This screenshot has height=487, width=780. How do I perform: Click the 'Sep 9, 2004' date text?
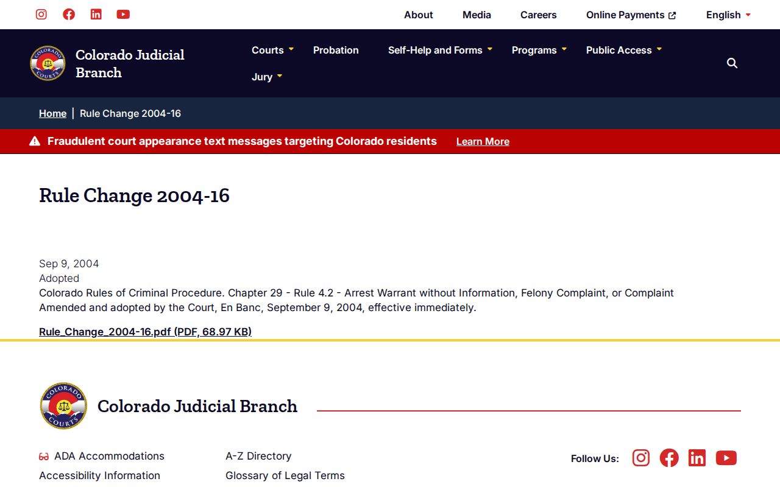pos(69,264)
